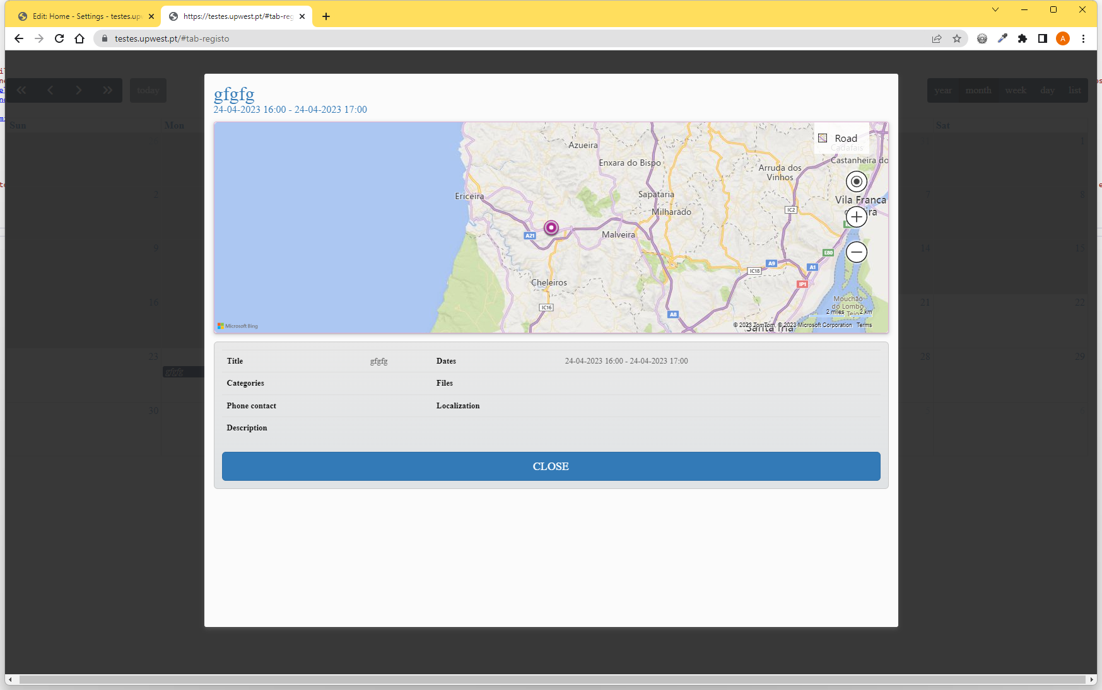Switch calendar to month view
Screen dimensions: 1102x690
tap(978, 90)
